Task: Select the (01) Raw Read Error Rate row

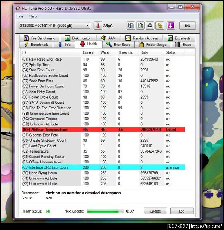Action: pyautogui.click(x=103, y=59)
